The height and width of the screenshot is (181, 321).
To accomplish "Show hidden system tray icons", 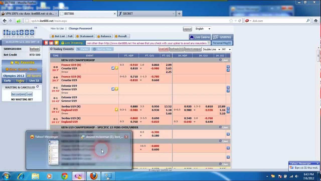I will pyautogui.click(x=267, y=176).
